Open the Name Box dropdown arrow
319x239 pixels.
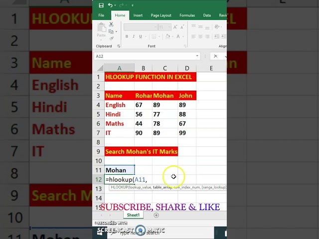click(197, 56)
